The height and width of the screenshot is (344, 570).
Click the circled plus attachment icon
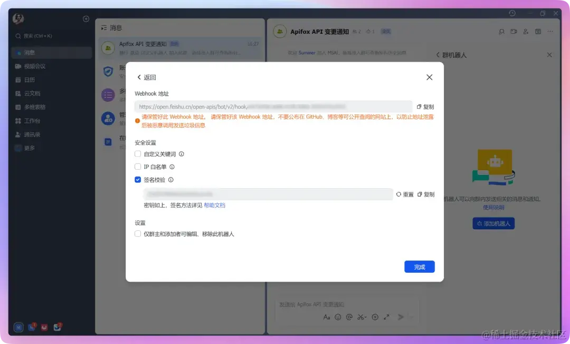375,317
